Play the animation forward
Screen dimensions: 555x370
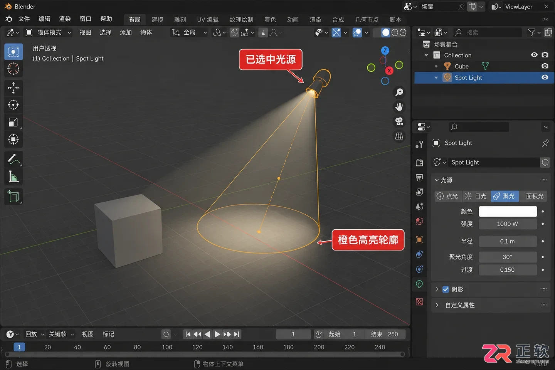tap(217, 334)
